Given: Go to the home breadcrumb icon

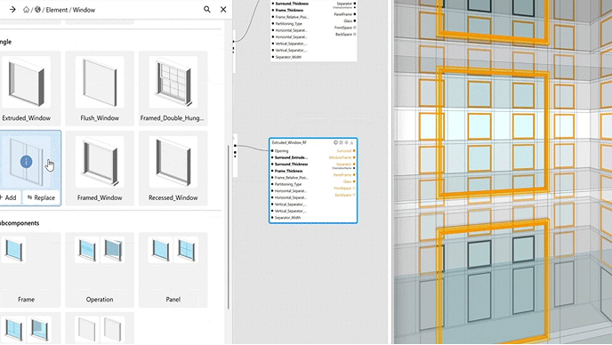Looking at the screenshot, I should 26,10.
